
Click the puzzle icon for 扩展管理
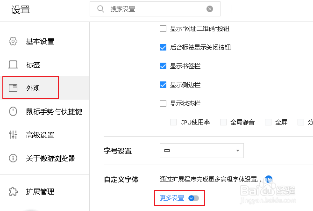[13, 192]
